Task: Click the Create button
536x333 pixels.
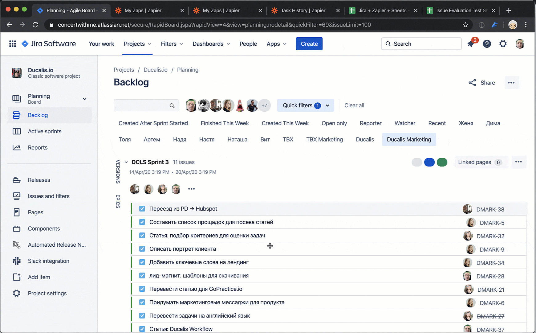Action: [x=309, y=44]
